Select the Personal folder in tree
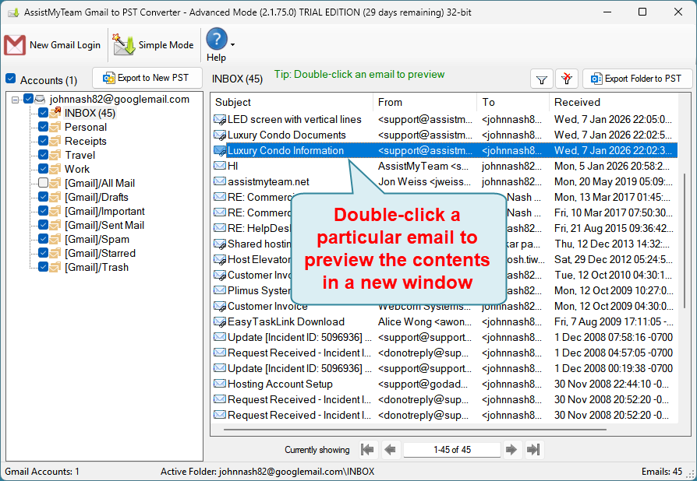Image resolution: width=697 pixels, height=481 pixels. [86, 128]
